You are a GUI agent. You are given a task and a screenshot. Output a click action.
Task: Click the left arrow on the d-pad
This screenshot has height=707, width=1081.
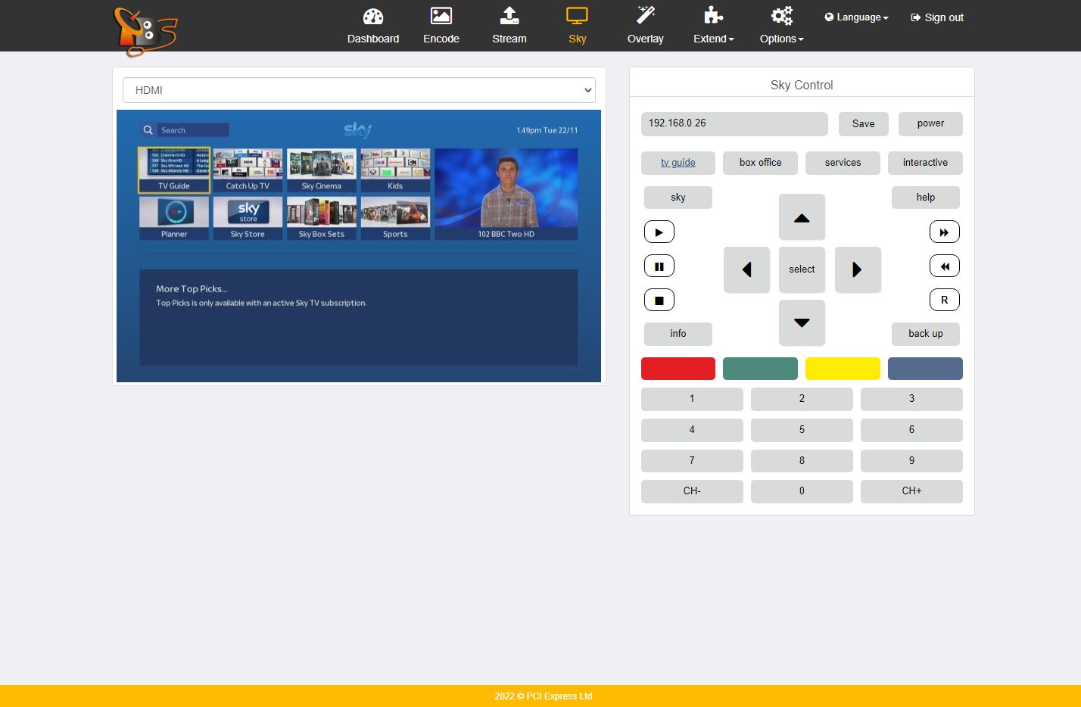tap(746, 269)
